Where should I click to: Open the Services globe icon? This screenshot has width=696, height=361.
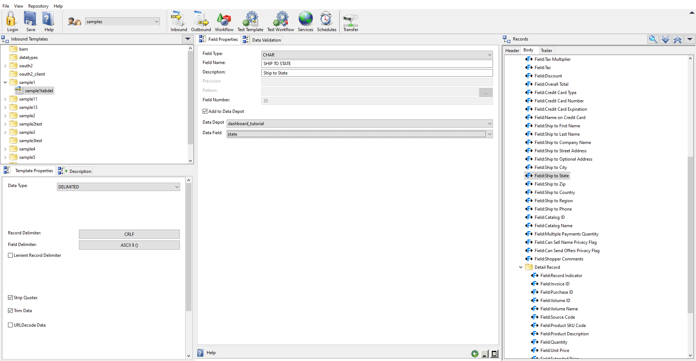[305, 19]
